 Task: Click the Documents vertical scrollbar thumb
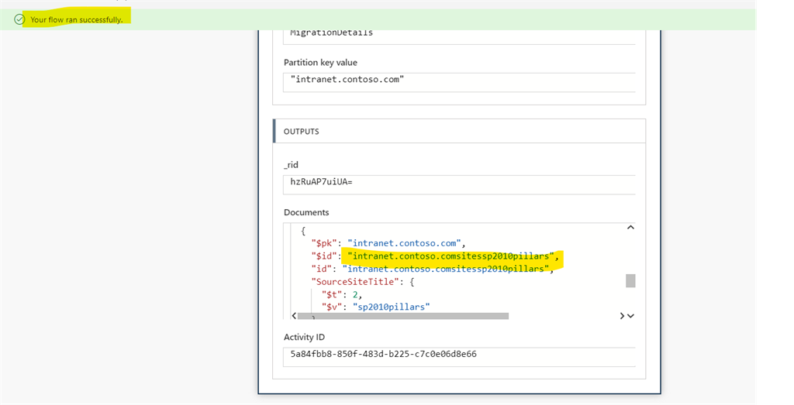pos(630,280)
